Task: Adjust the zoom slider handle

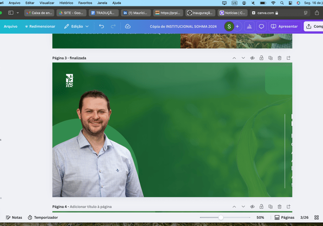Action: 221,217
